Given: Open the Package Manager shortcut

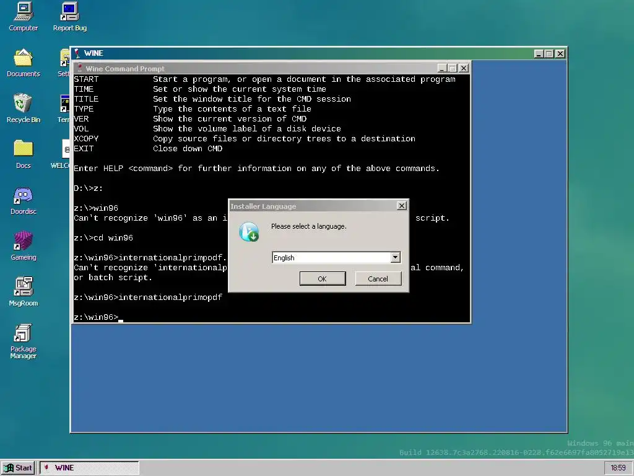Looking at the screenshot, I should pyautogui.click(x=23, y=342).
